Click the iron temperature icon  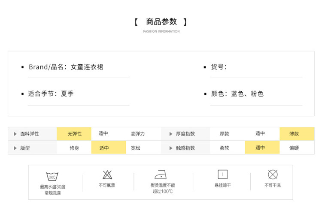tap(161, 175)
